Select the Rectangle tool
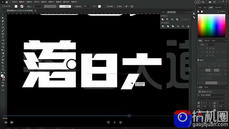229x129 pixels. pyautogui.click(x=3, y=28)
